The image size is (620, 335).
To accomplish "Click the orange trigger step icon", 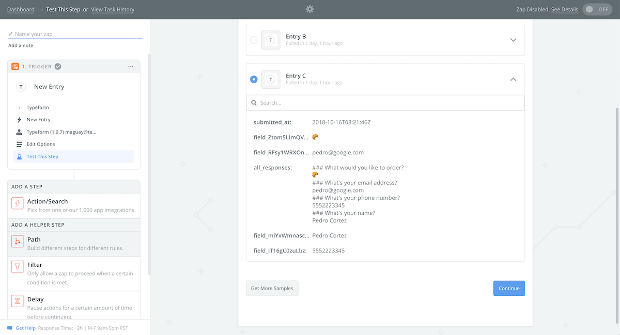I will (16, 67).
